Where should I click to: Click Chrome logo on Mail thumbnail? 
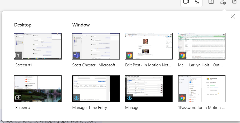[182, 55]
